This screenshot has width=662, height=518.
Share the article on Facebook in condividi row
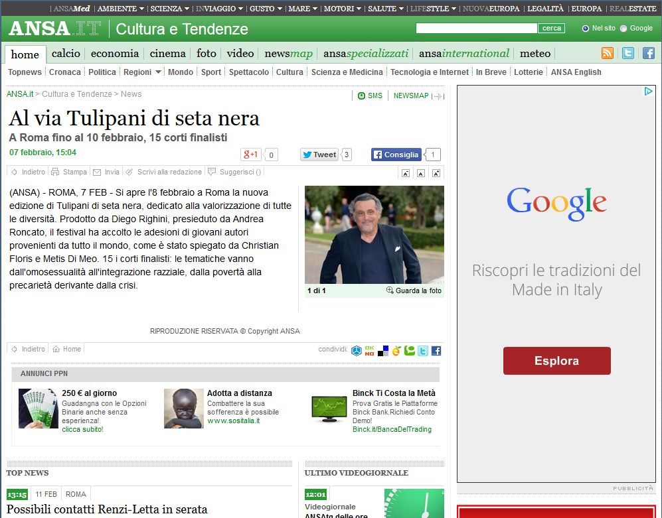pos(436,351)
